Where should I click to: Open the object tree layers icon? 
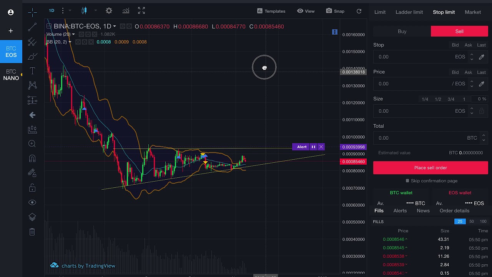tap(32, 217)
